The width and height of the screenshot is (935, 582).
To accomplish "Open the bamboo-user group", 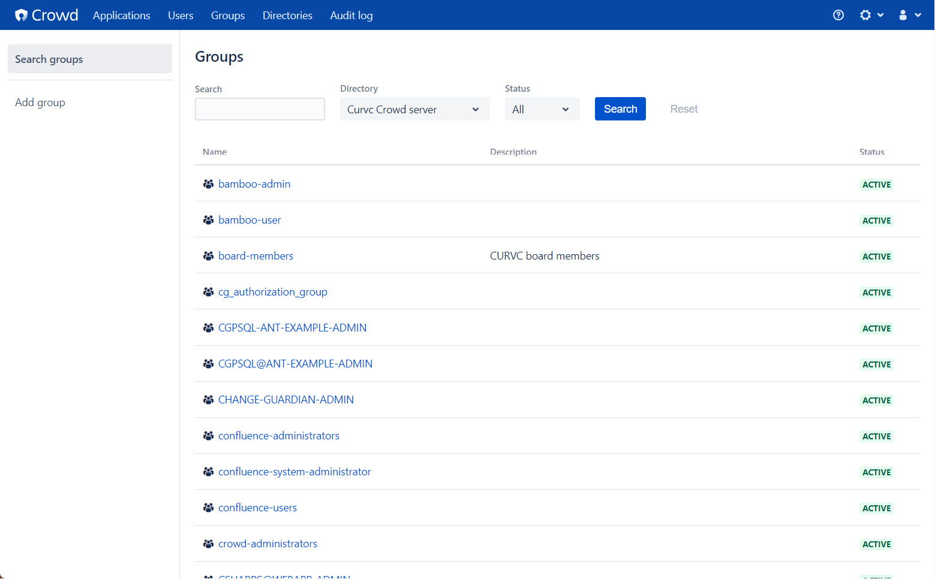I will [249, 220].
